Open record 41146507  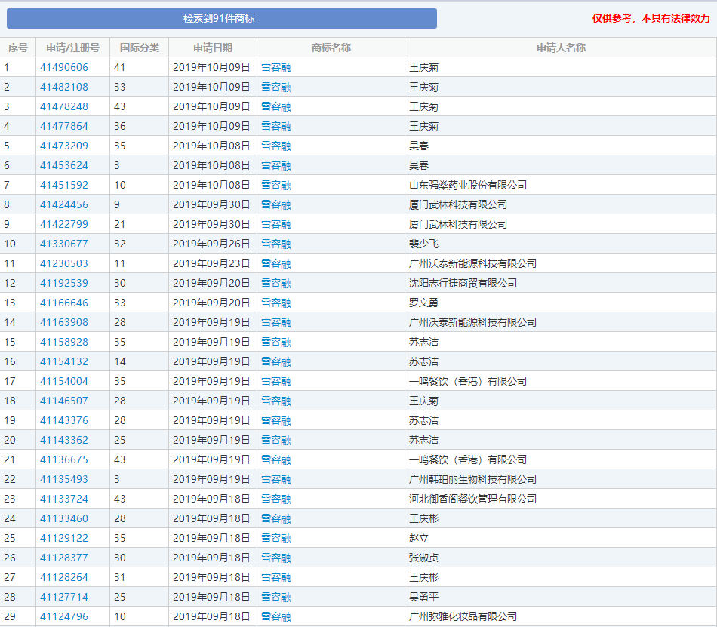(x=64, y=401)
